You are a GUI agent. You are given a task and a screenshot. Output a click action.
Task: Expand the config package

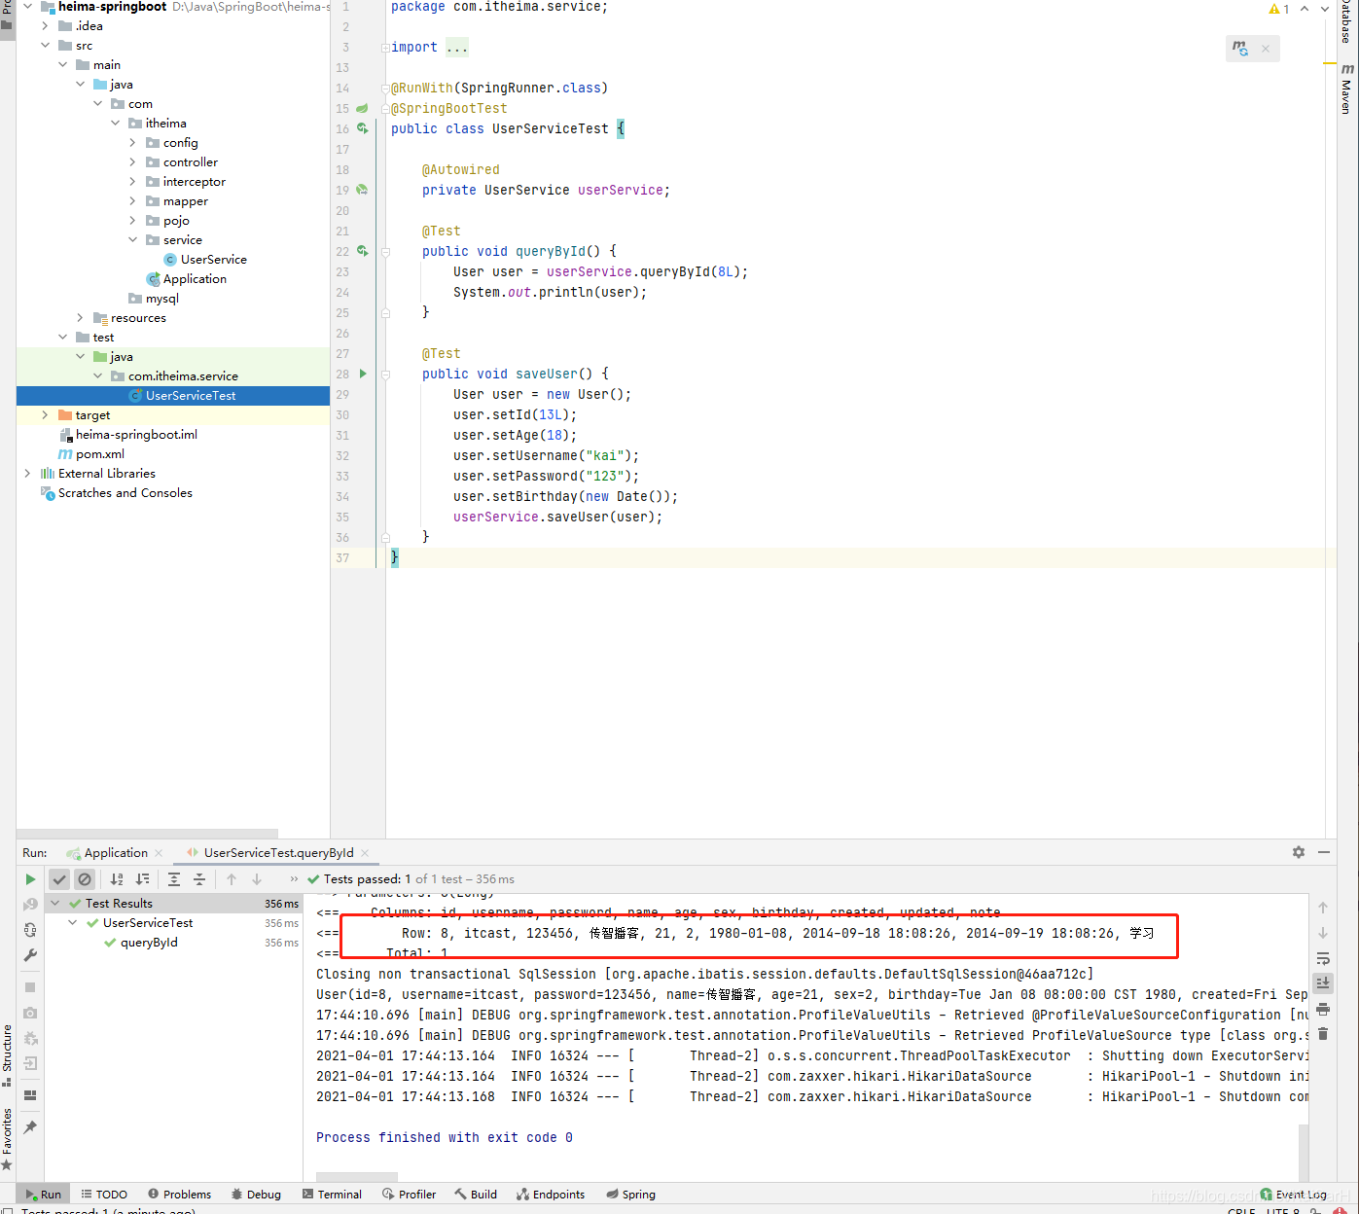coord(133,143)
